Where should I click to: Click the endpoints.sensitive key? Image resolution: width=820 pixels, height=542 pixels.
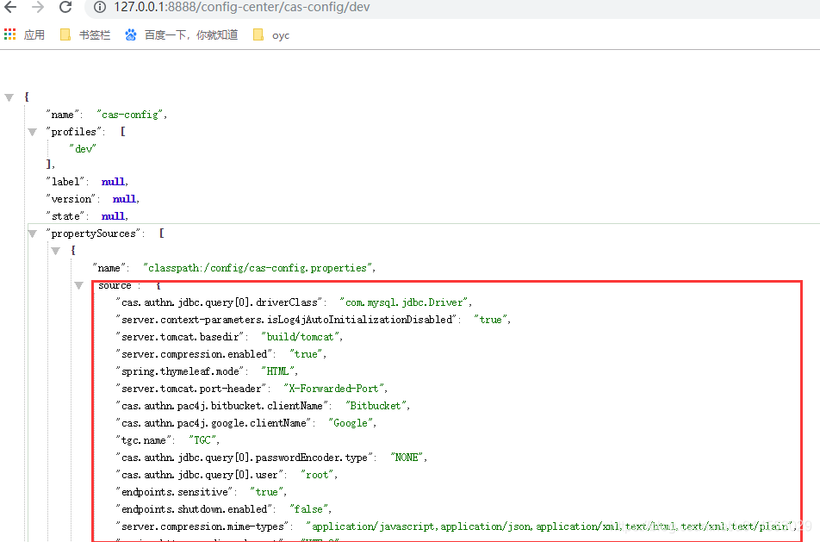click(x=175, y=492)
